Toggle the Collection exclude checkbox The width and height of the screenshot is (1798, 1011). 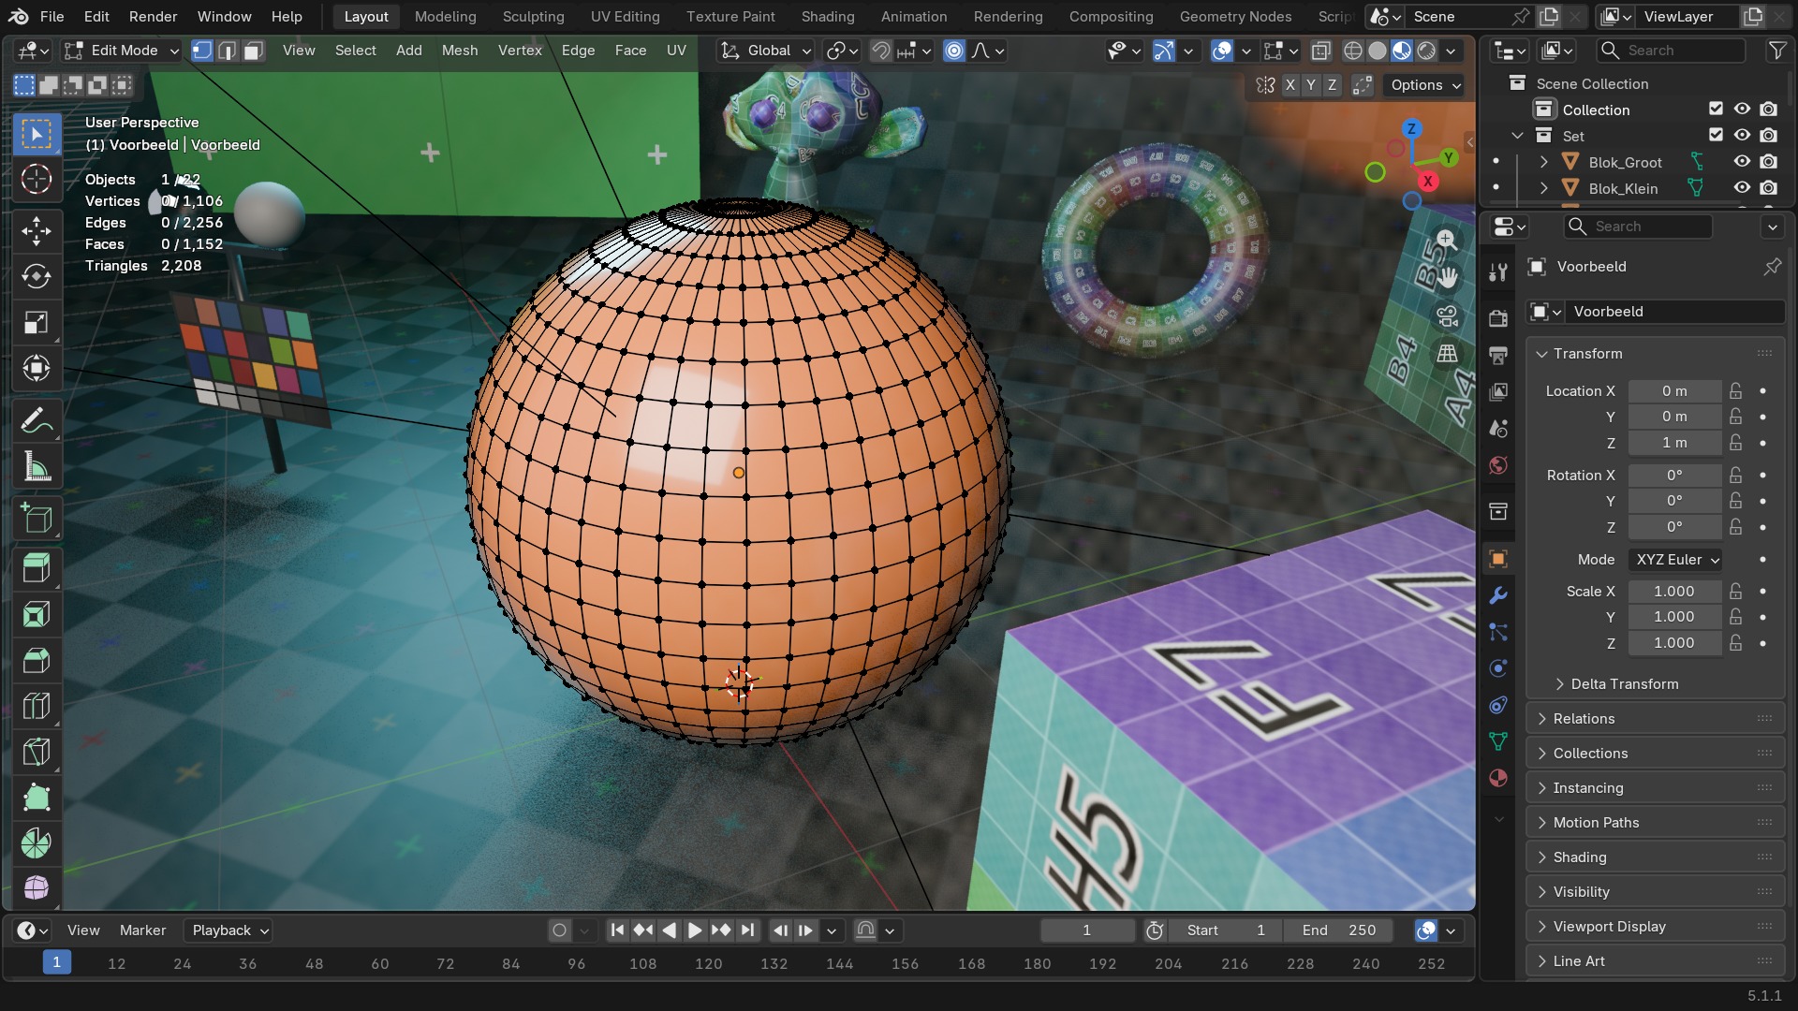point(1716,110)
